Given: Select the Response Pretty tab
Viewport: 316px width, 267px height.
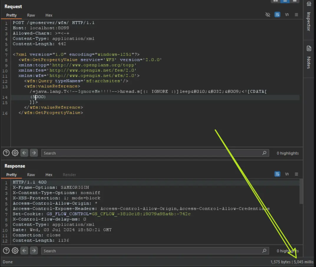Looking at the screenshot, I should click(x=11, y=175).
